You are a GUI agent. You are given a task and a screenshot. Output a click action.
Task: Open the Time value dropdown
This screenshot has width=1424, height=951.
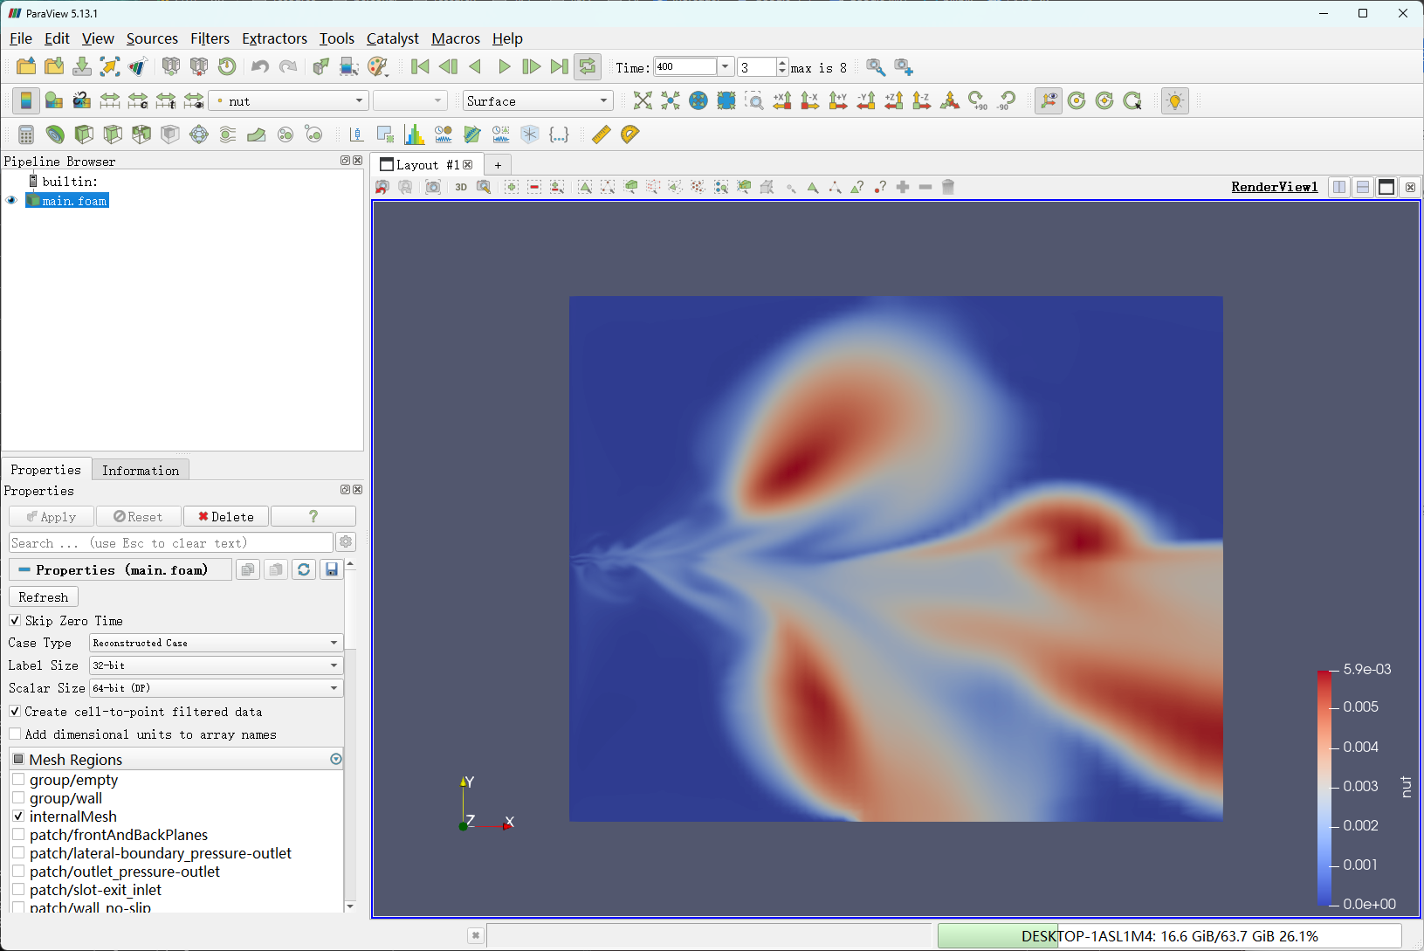(x=725, y=67)
